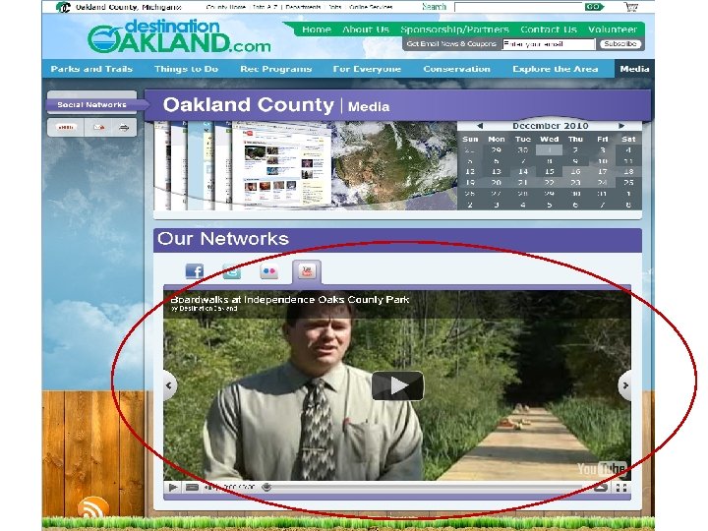Open the RSS feed icon by the fence
708x531 pixels.
[x=93, y=507]
